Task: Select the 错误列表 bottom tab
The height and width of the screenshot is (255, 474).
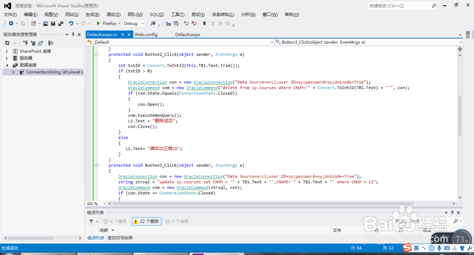Action: click(96, 238)
